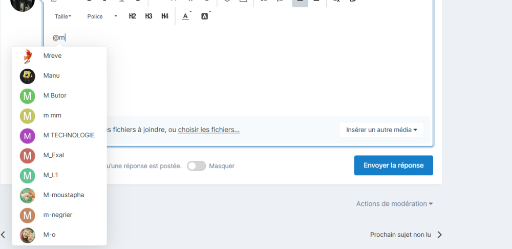Select m-negrier from suggestions
The image size is (512, 249).
[x=59, y=215]
